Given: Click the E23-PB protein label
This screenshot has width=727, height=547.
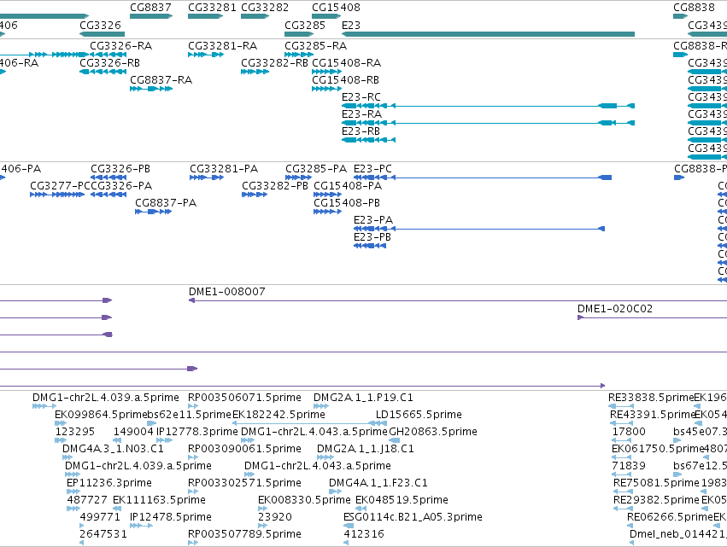Looking at the screenshot, I should tap(372, 237).
